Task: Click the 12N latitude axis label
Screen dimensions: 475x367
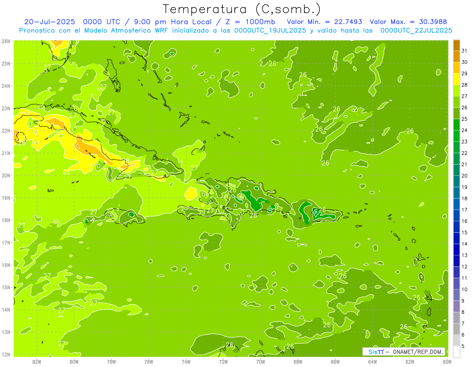Action: 6,354
